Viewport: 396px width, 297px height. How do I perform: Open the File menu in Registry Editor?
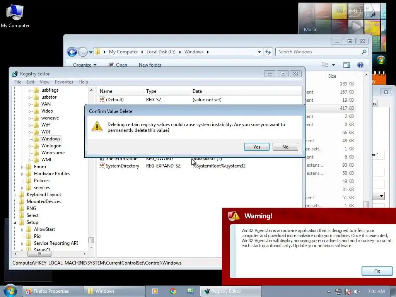[x=18, y=82]
